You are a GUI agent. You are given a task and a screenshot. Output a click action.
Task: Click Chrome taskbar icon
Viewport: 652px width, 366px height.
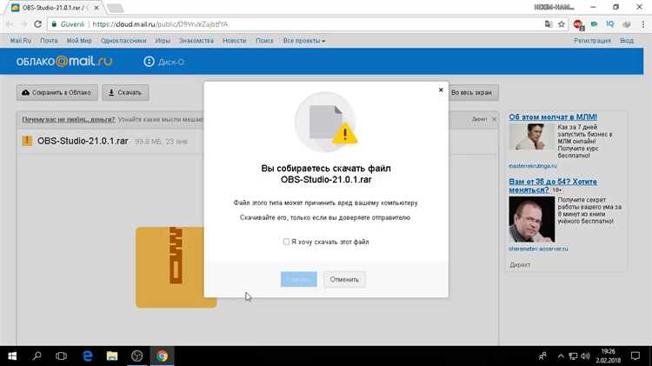tap(163, 356)
